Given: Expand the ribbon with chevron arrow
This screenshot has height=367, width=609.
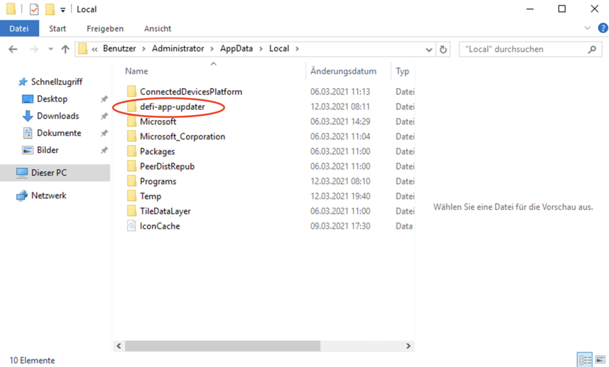Looking at the screenshot, I should pyautogui.click(x=587, y=28).
